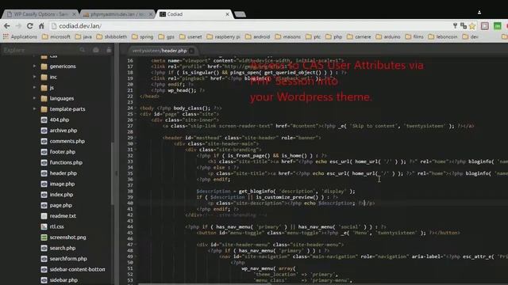Image resolution: width=508 pixels, height=285 pixels.
Task: Open the php bookmark folder
Action: tap(334, 37)
